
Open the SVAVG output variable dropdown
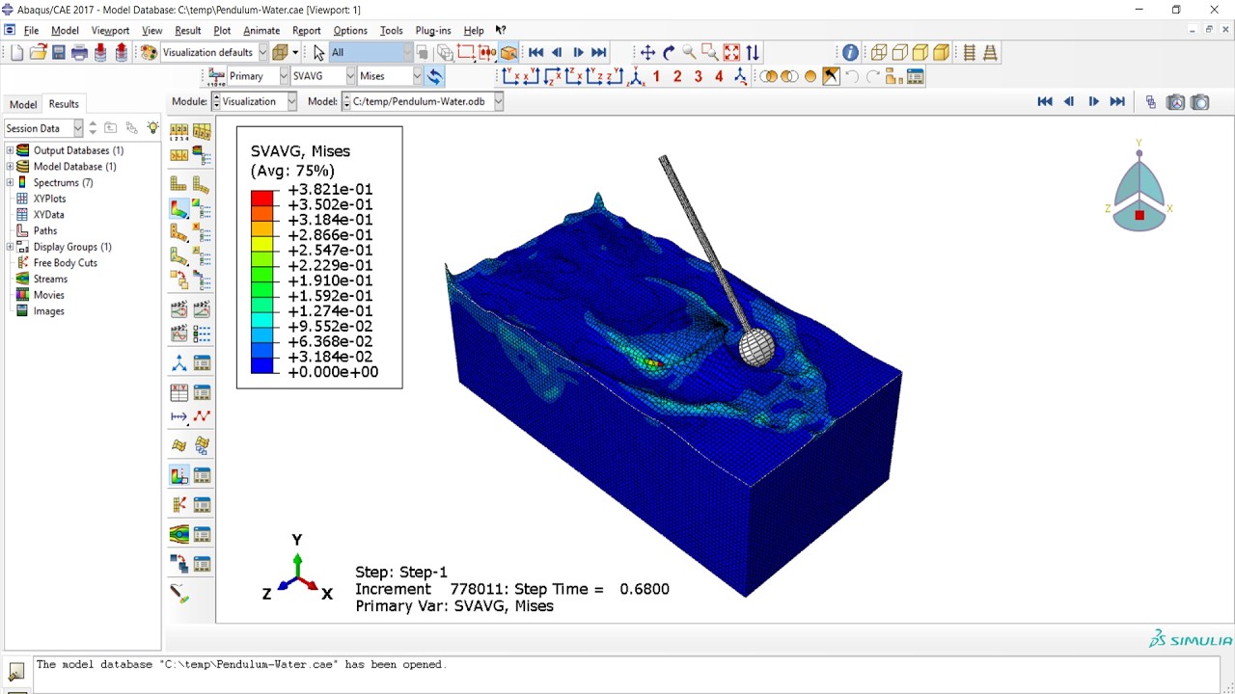pos(350,76)
